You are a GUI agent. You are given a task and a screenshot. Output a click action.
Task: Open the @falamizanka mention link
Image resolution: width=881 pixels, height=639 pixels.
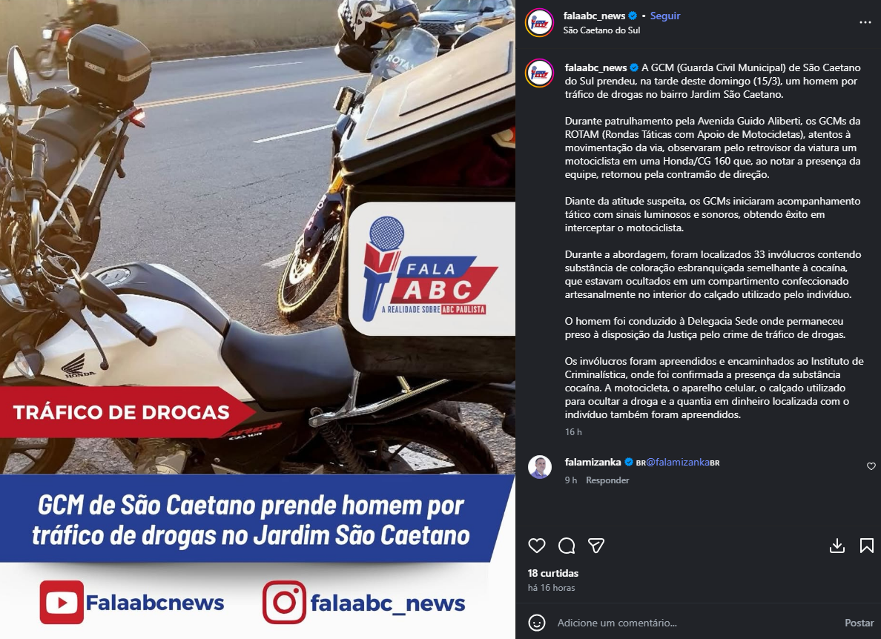click(678, 462)
